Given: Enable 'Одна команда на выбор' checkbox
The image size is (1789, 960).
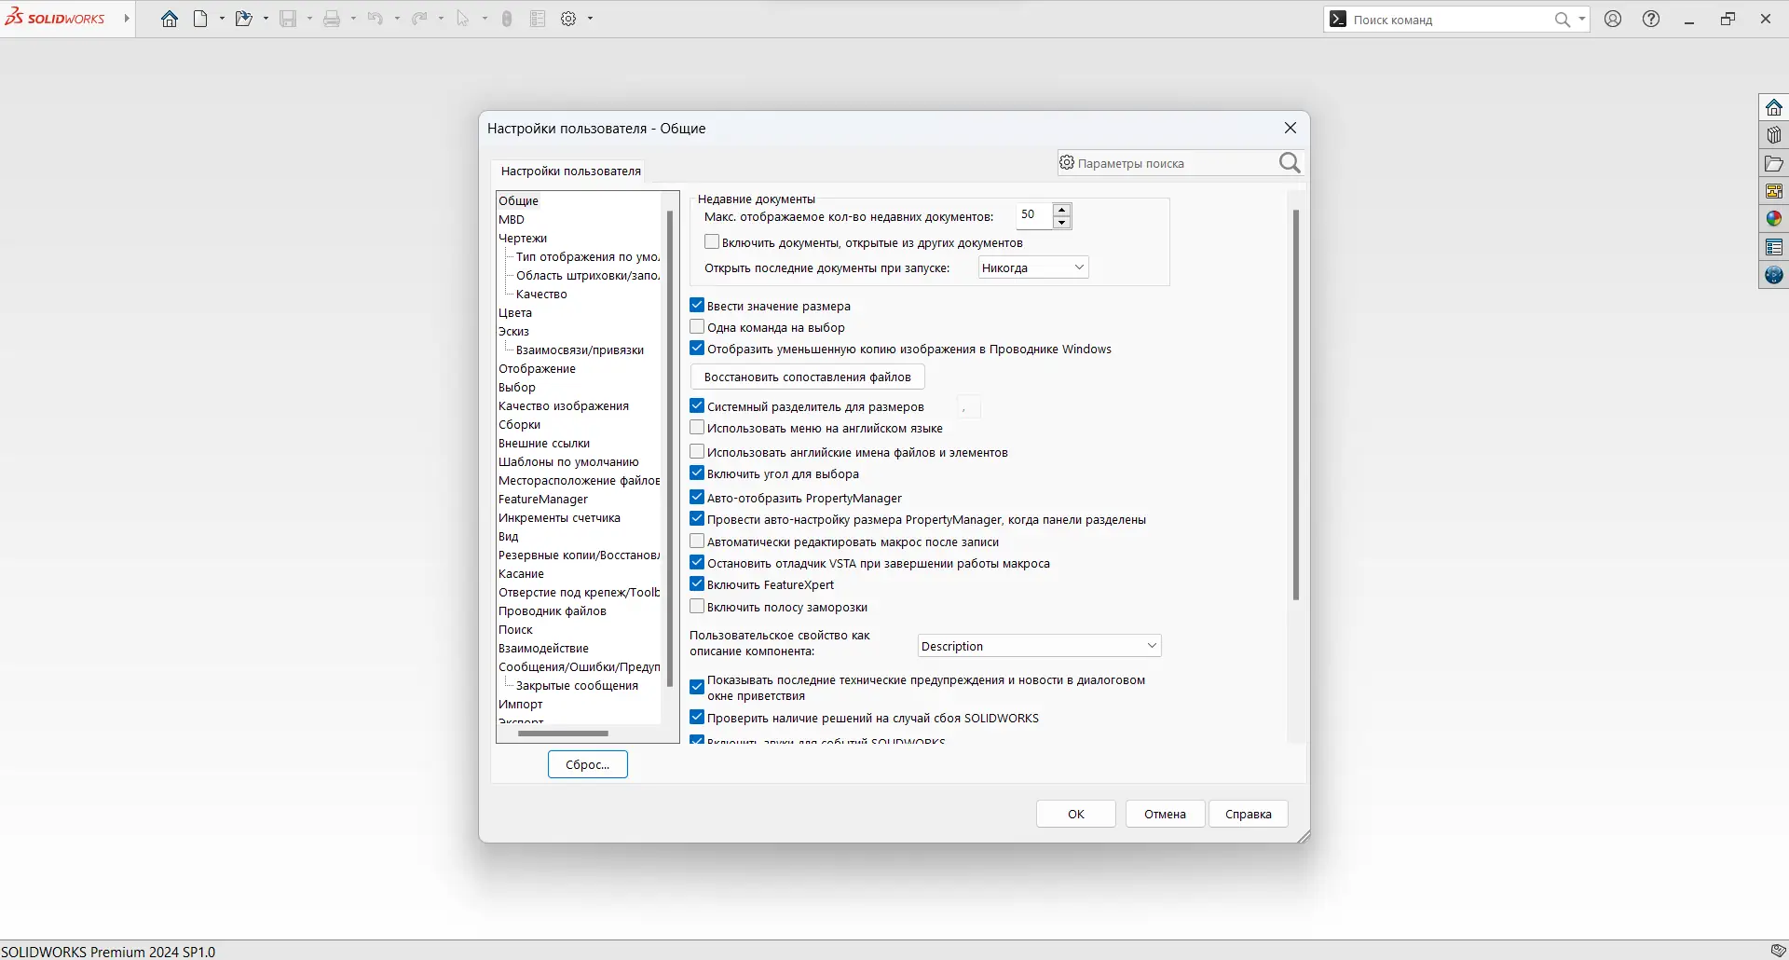Looking at the screenshot, I should (697, 327).
